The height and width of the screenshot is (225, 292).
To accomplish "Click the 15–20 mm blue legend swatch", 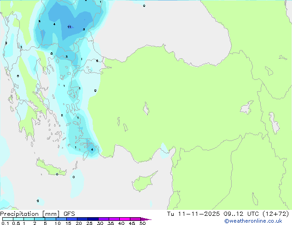I will click(x=71, y=219).
